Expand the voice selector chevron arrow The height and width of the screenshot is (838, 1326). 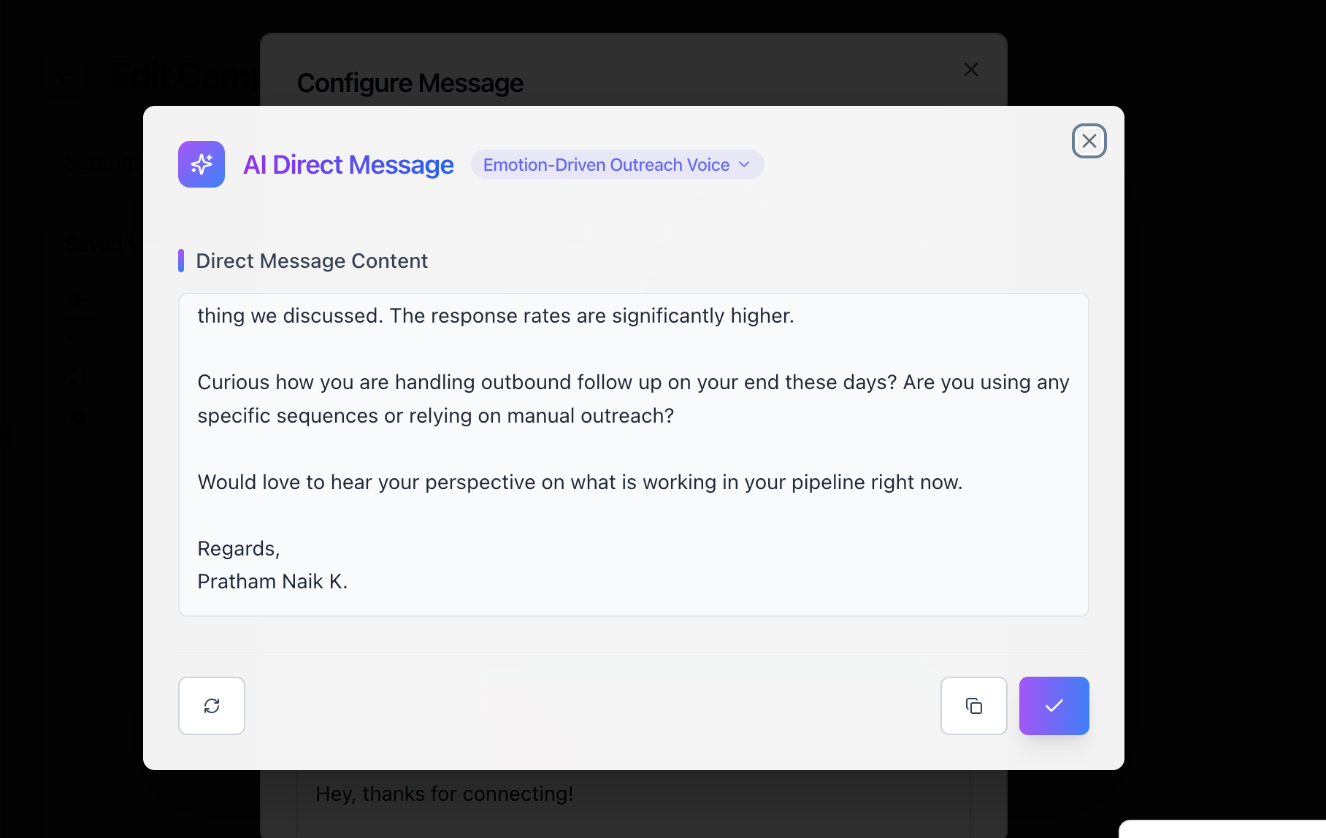744,164
